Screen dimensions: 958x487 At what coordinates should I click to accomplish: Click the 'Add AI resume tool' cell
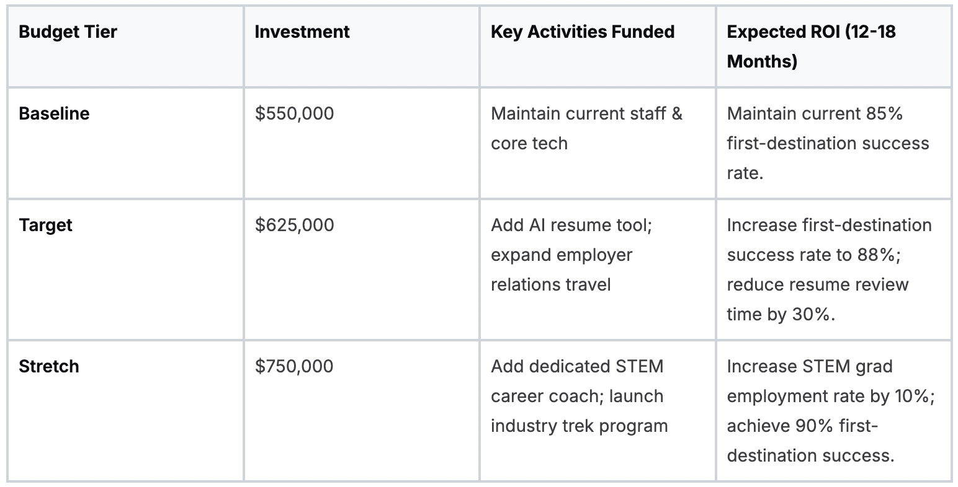point(571,225)
